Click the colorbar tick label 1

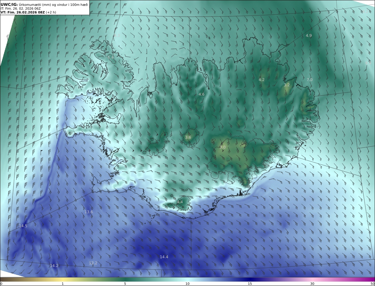tap(63, 284)
